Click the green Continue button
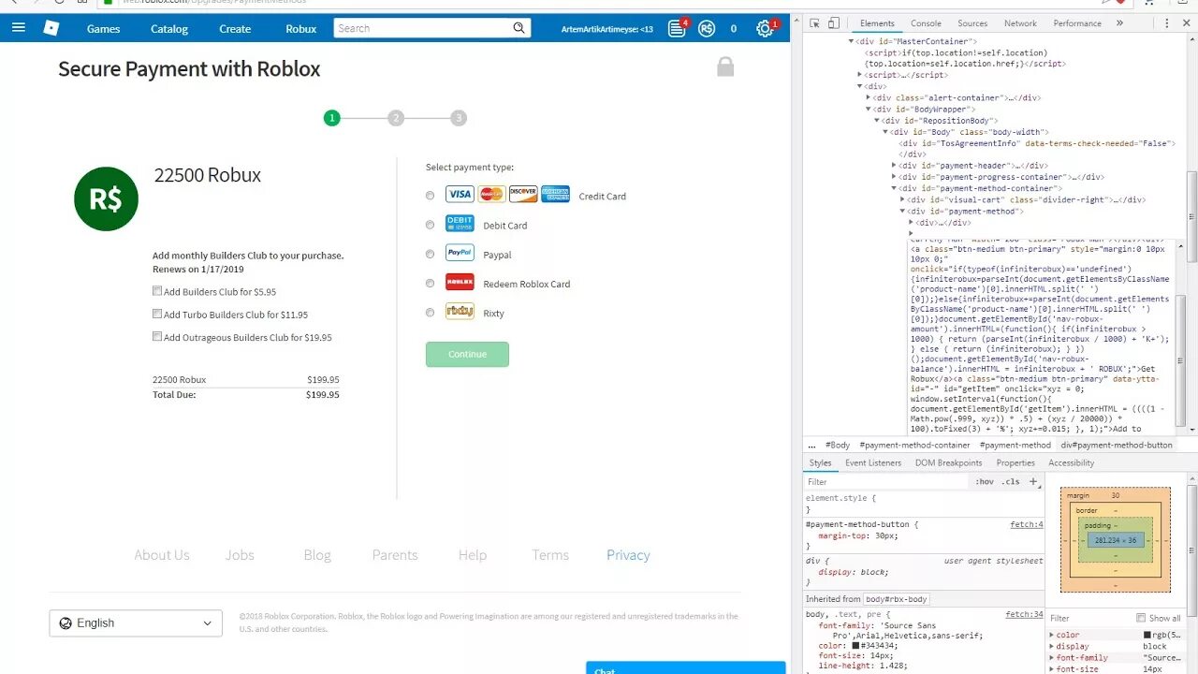 tap(467, 354)
